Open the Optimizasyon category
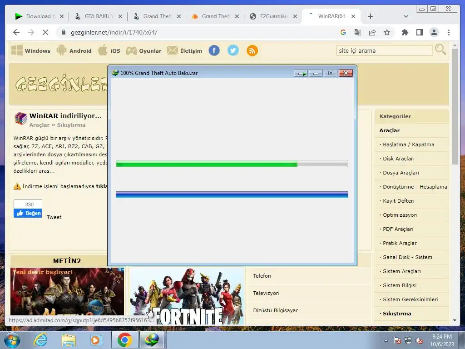Image resolution: width=465 pixels, height=349 pixels. 400,215
